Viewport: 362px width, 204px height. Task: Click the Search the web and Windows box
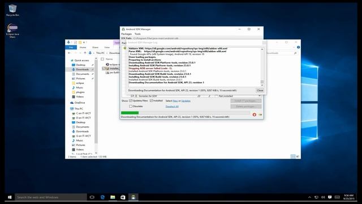tap(51, 197)
